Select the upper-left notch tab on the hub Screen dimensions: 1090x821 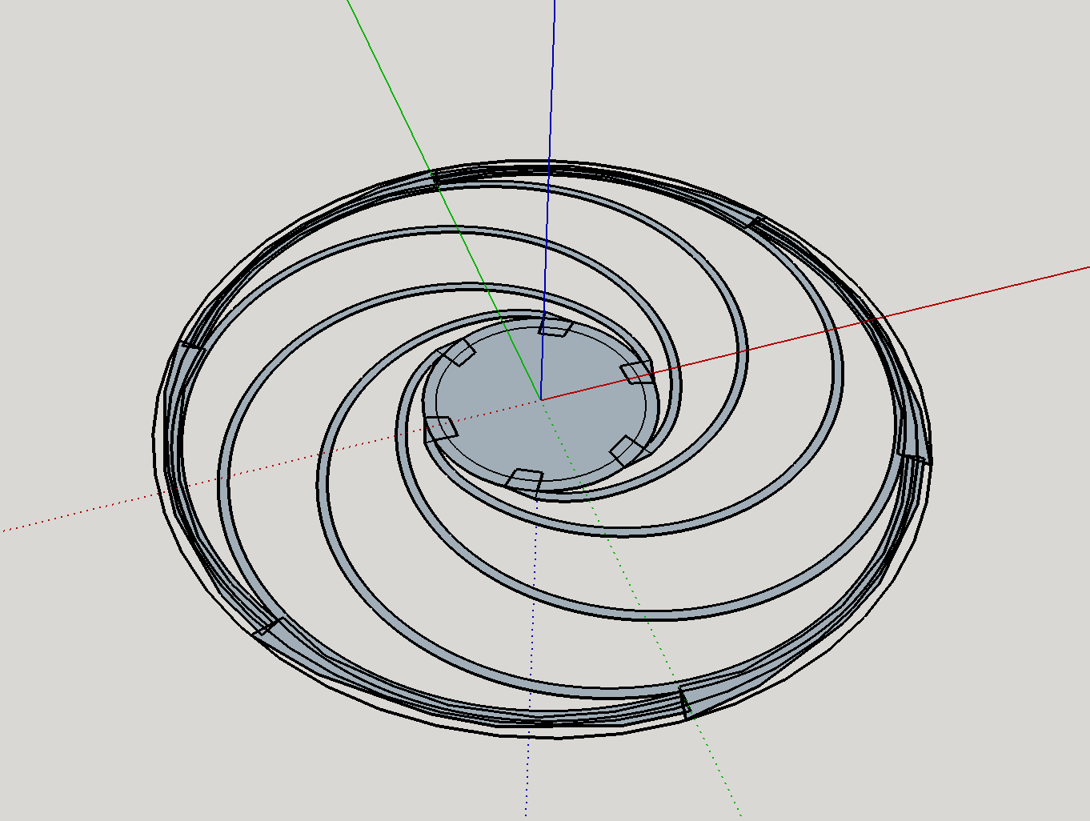click(458, 352)
